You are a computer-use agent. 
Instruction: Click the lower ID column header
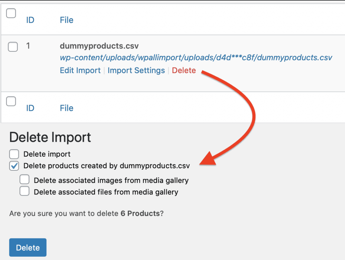[x=30, y=108]
